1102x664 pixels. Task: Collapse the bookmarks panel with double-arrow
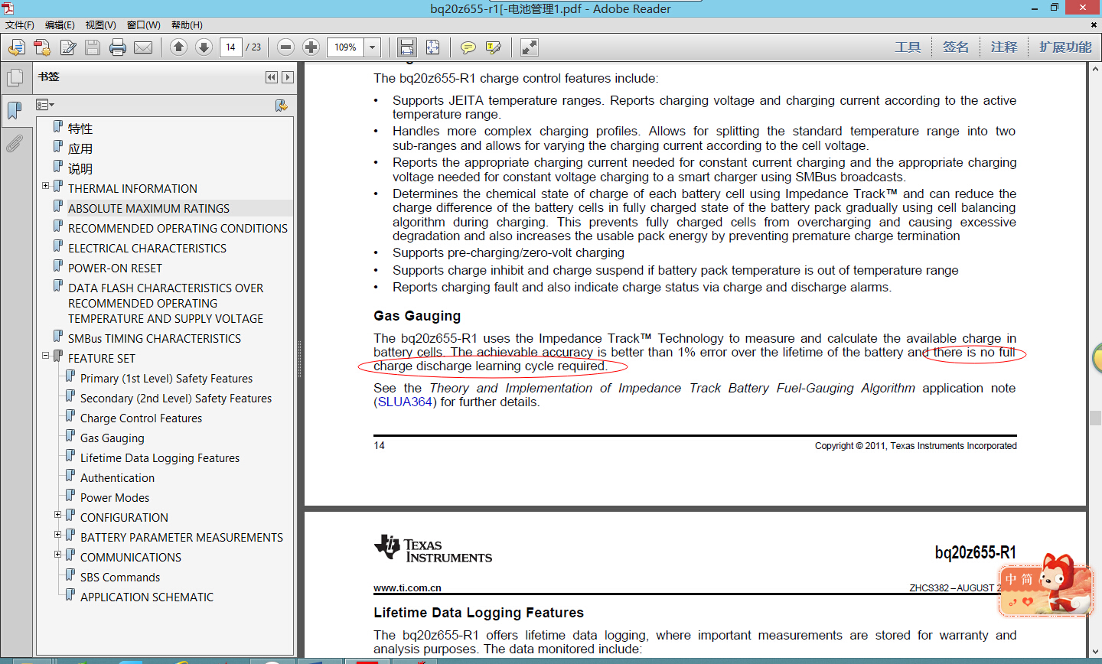pos(272,77)
